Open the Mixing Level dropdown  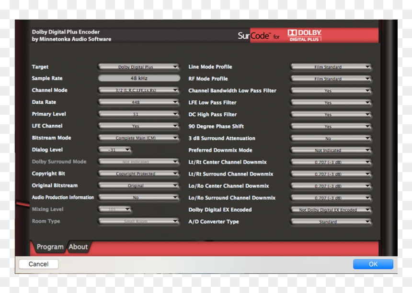coord(115,209)
